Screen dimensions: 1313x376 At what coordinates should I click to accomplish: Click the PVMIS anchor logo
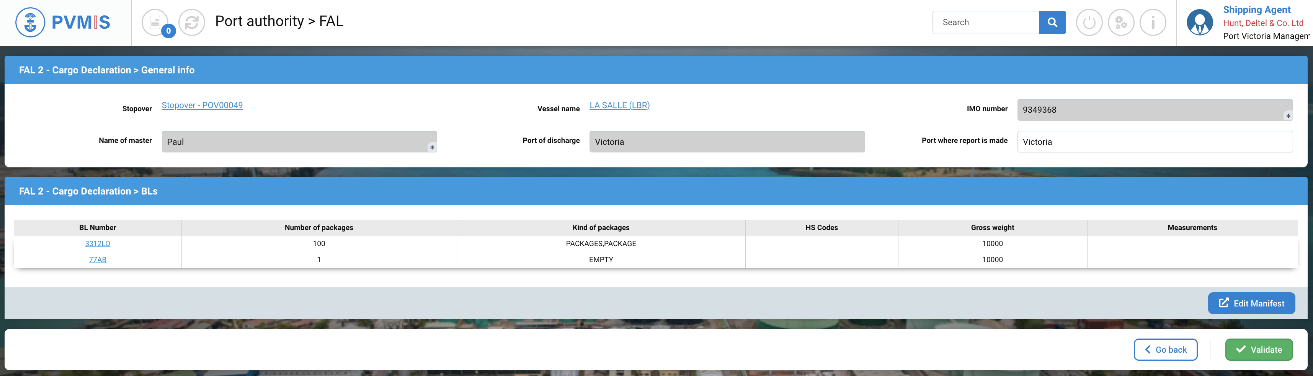[31, 23]
